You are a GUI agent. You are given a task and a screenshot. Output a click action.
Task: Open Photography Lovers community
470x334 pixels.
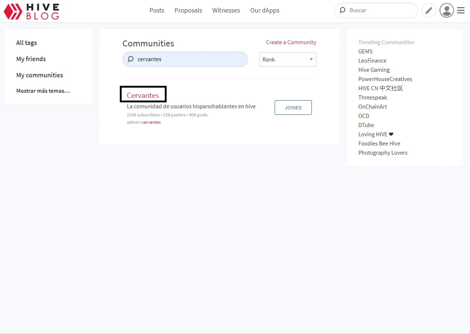[x=383, y=153]
